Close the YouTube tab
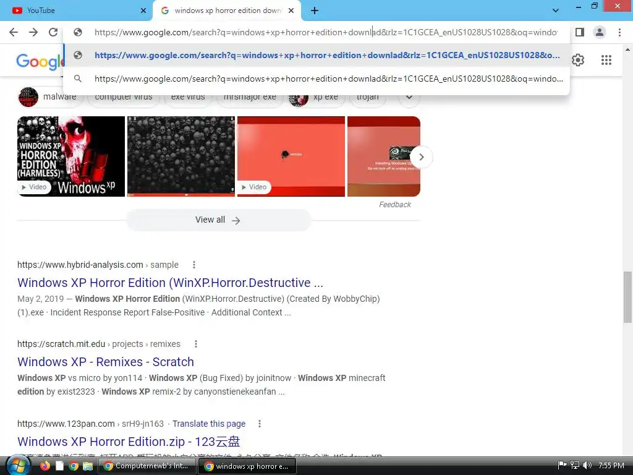Image resolution: width=633 pixels, height=475 pixels. tap(143, 11)
